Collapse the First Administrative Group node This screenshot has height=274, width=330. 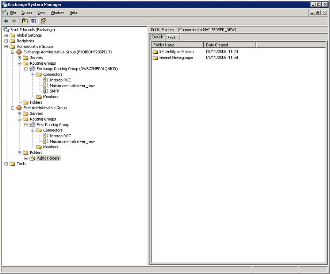pyautogui.click(x=13, y=108)
